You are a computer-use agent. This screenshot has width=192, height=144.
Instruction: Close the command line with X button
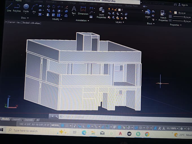52,116
